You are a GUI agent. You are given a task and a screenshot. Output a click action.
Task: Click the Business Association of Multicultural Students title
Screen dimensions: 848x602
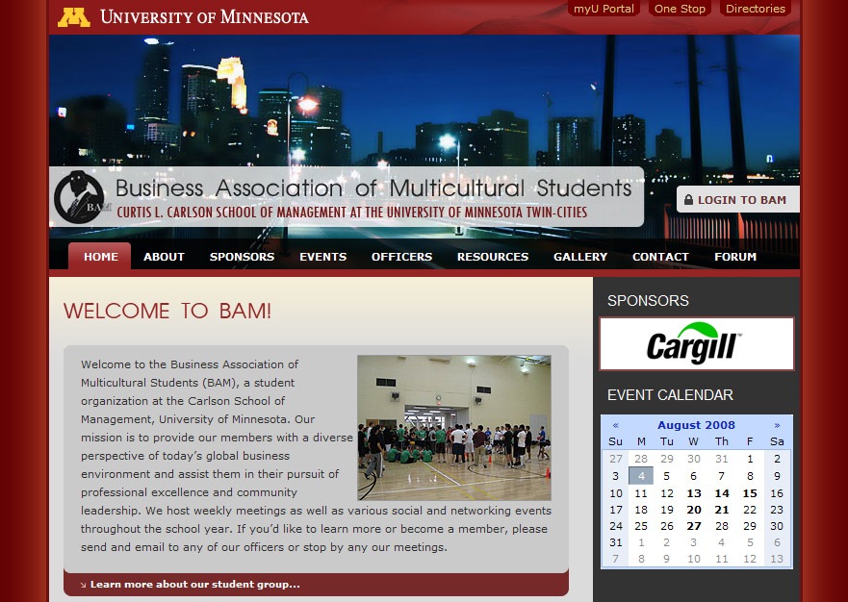(373, 188)
